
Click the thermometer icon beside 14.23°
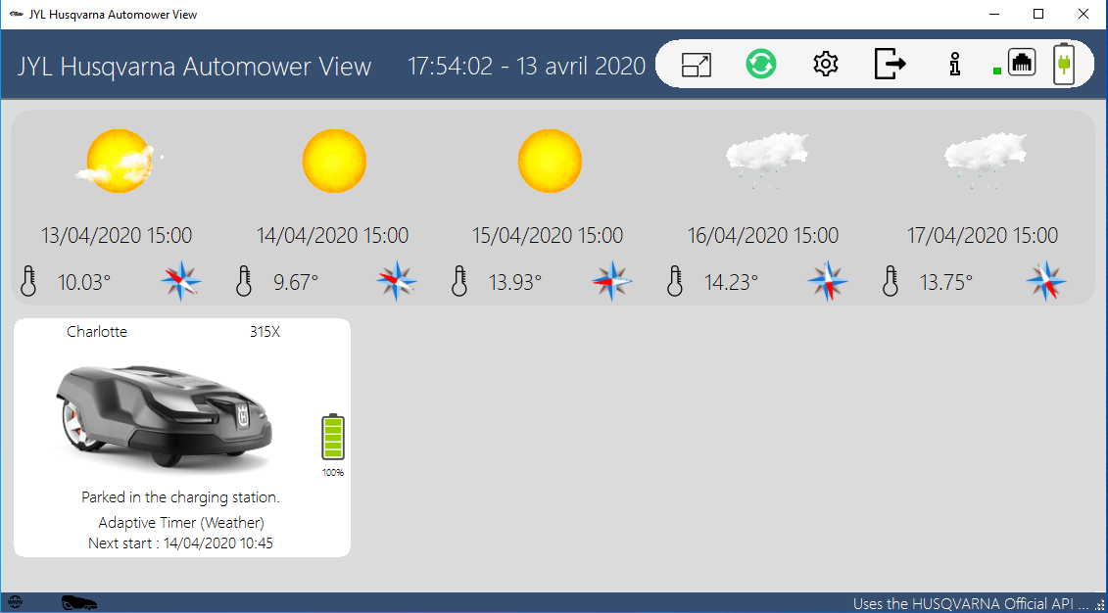[675, 281]
